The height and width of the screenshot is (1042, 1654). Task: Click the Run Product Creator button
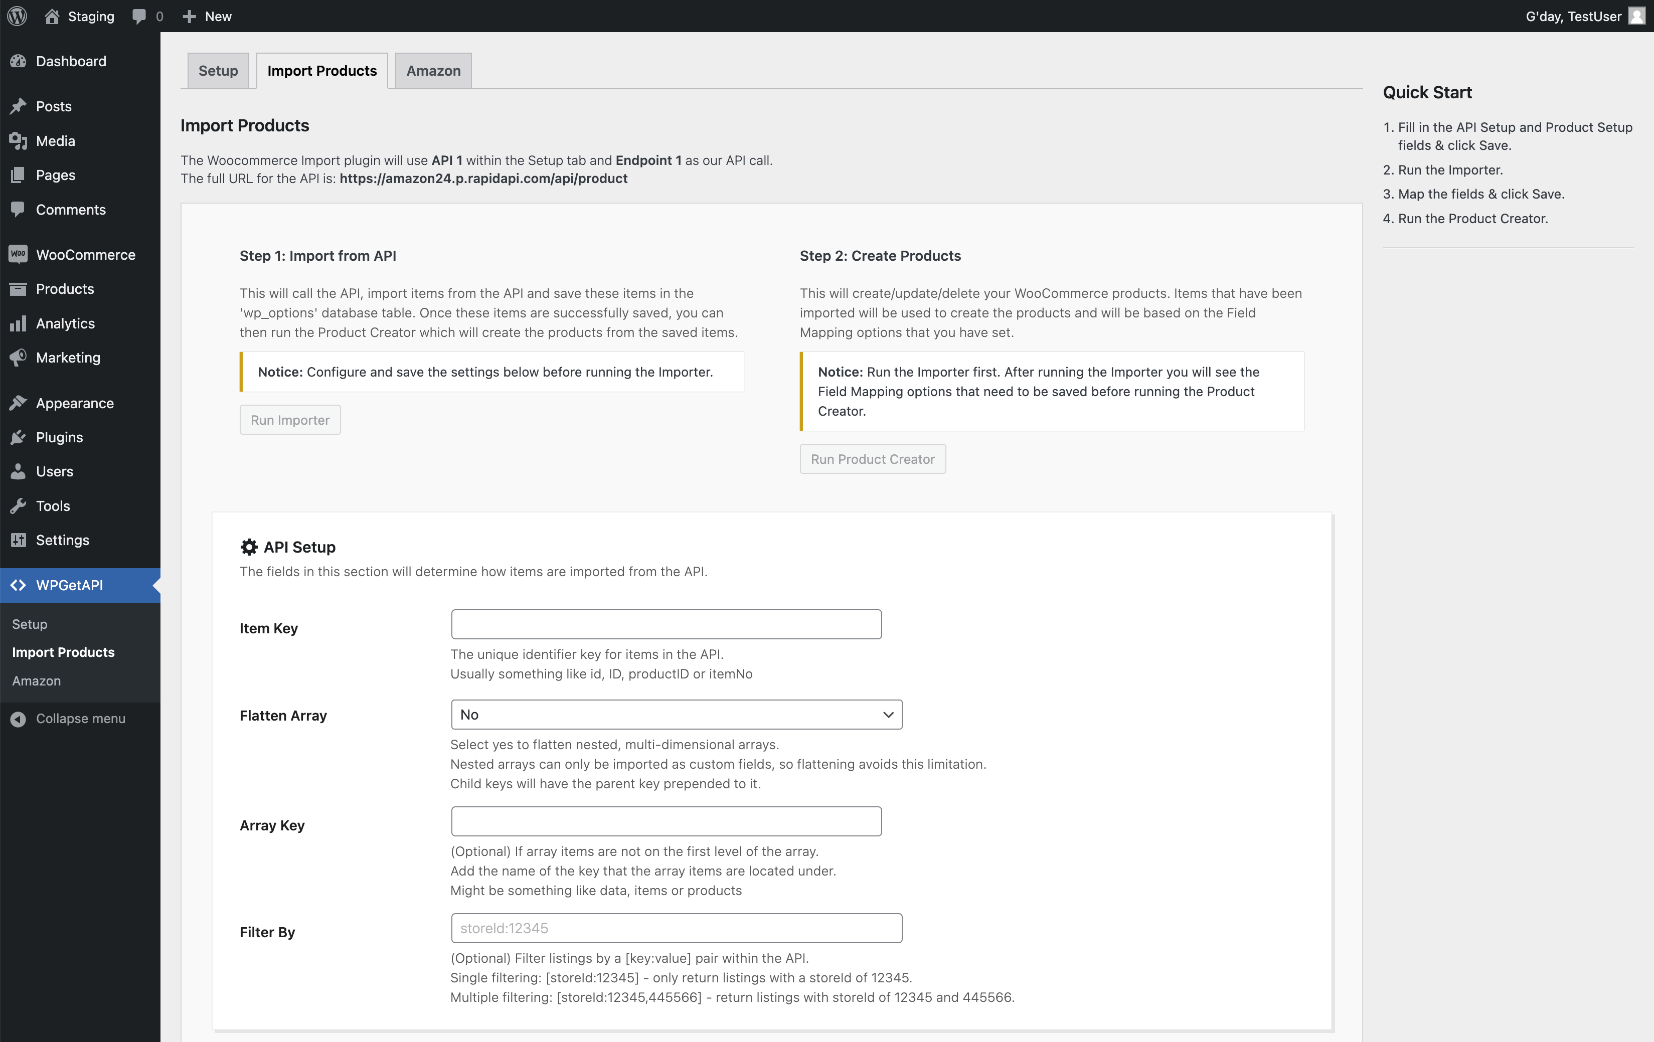(872, 459)
